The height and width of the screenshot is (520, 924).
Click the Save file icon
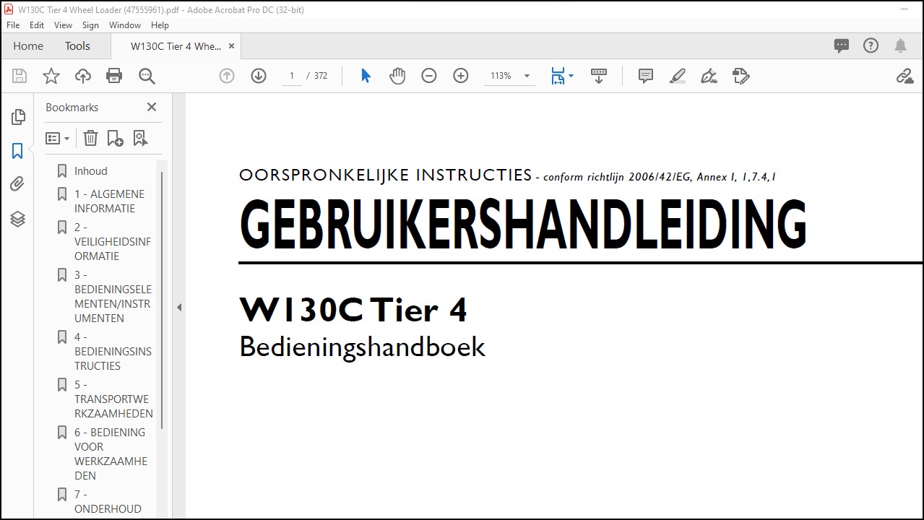[x=20, y=76]
